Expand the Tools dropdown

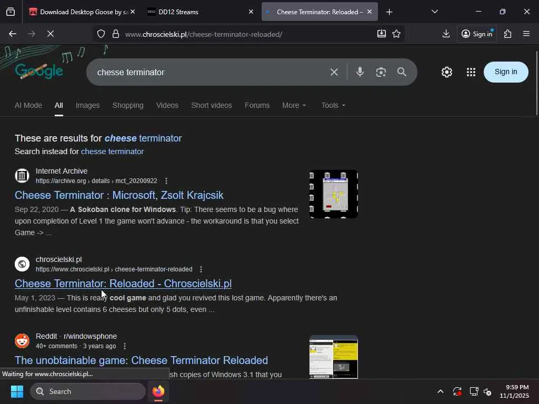[333, 105]
